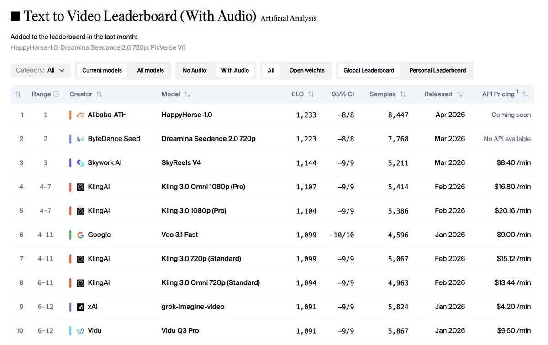This screenshot has height=345, width=548.
Task: Switch to the No Audio filter
Action: (x=194, y=70)
